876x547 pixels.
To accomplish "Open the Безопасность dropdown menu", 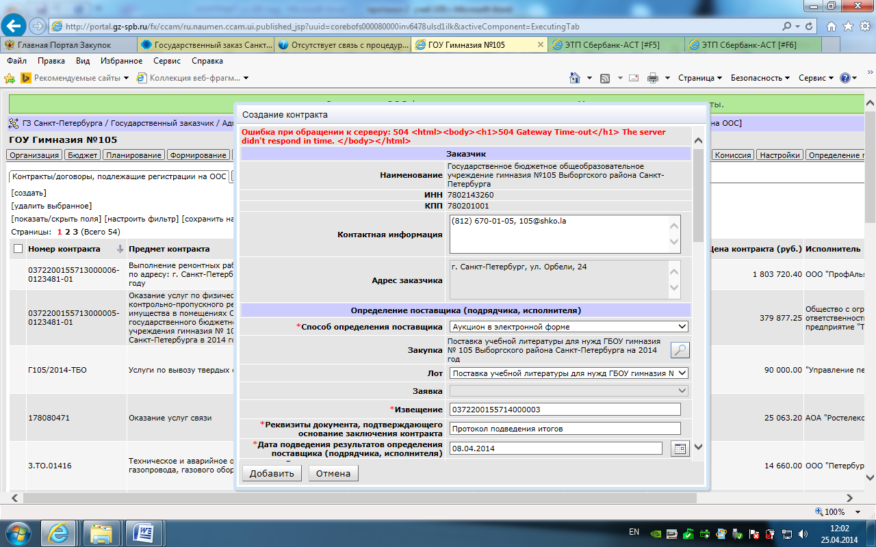I will pyautogui.click(x=760, y=78).
